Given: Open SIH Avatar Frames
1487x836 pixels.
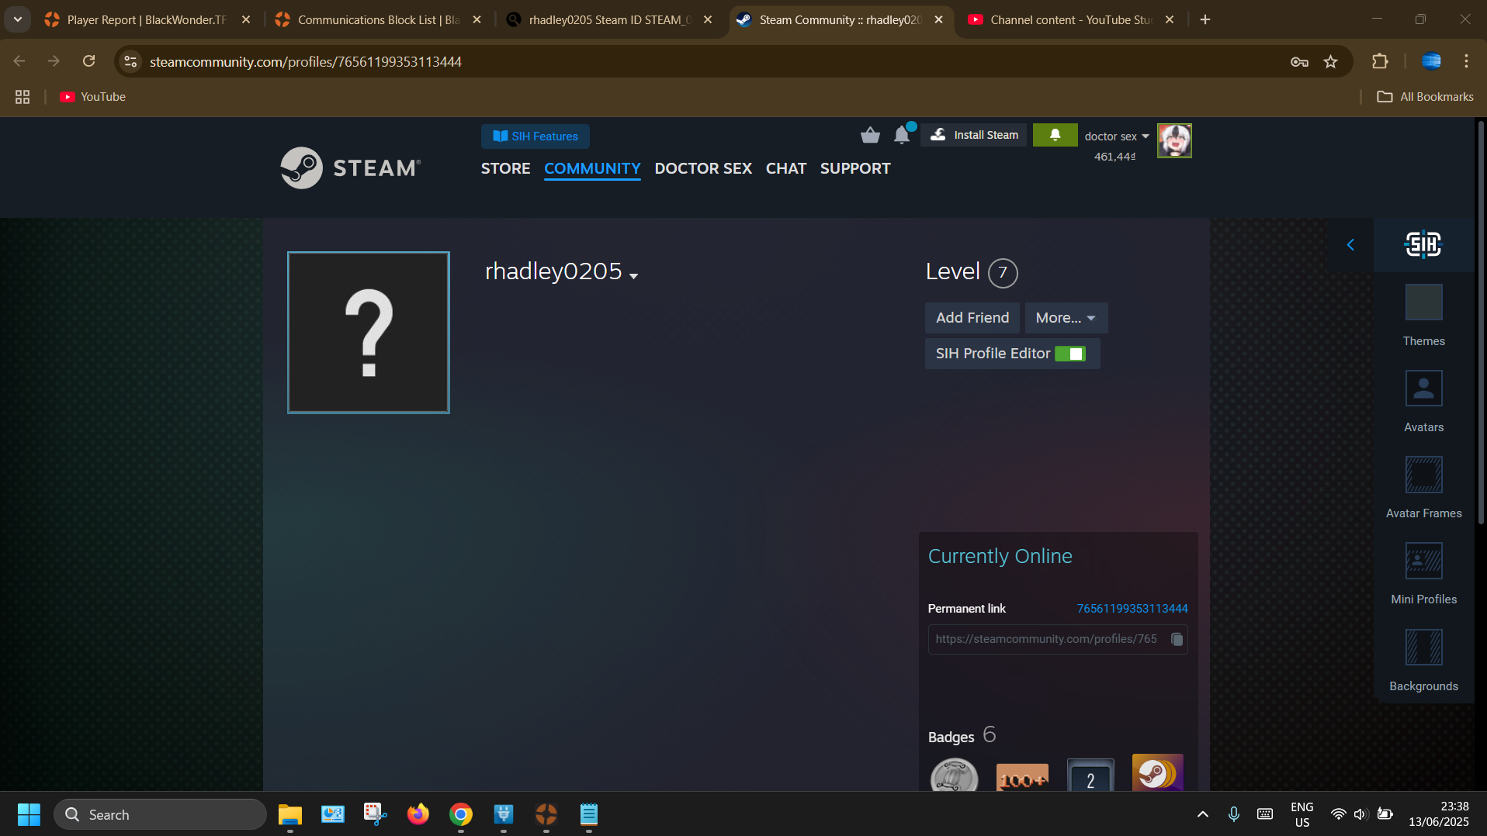Looking at the screenshot, I should tap(1423, 487).
